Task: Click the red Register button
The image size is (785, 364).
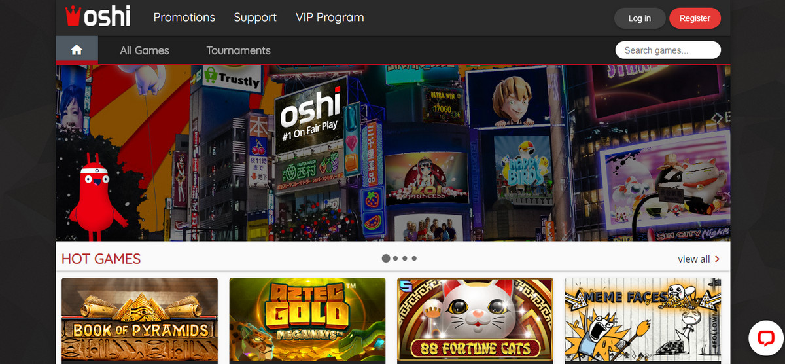Action: (695, 18)
